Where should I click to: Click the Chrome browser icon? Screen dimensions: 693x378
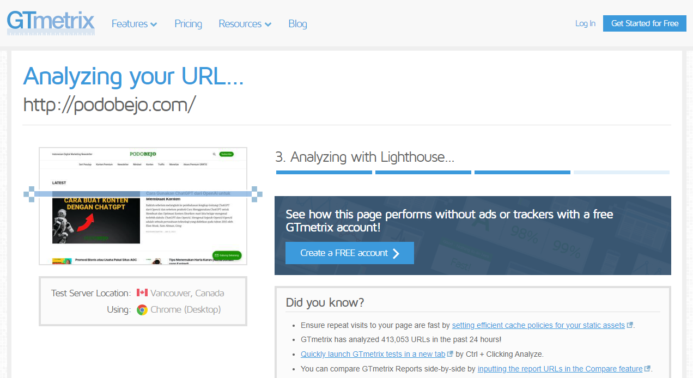142,310
